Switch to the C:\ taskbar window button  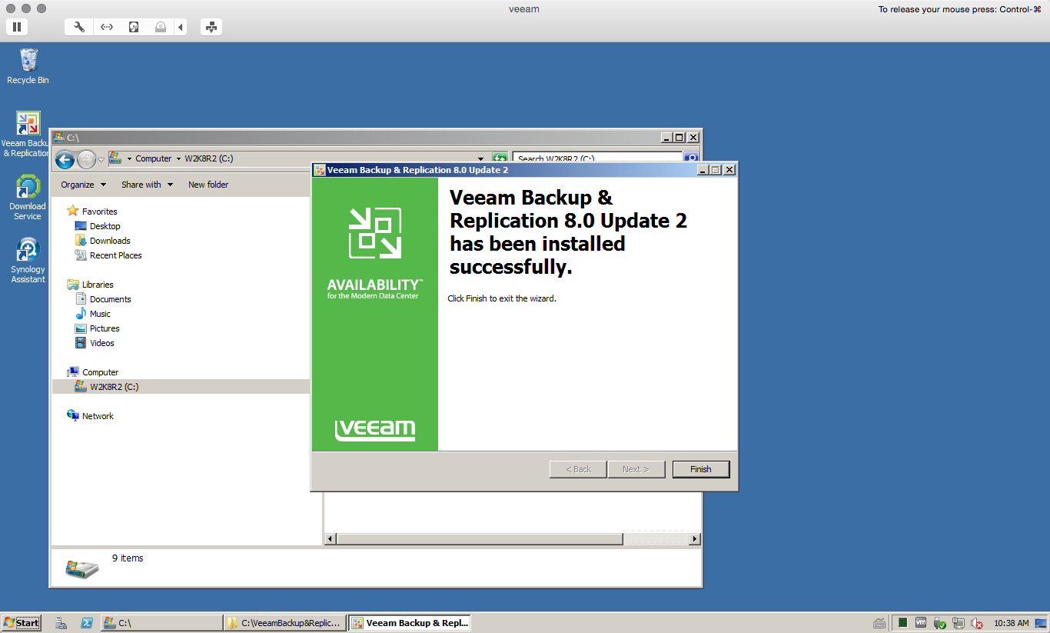[161, 623]
